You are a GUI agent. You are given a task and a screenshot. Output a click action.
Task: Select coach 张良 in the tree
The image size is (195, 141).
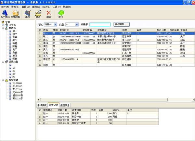[15, 59]
